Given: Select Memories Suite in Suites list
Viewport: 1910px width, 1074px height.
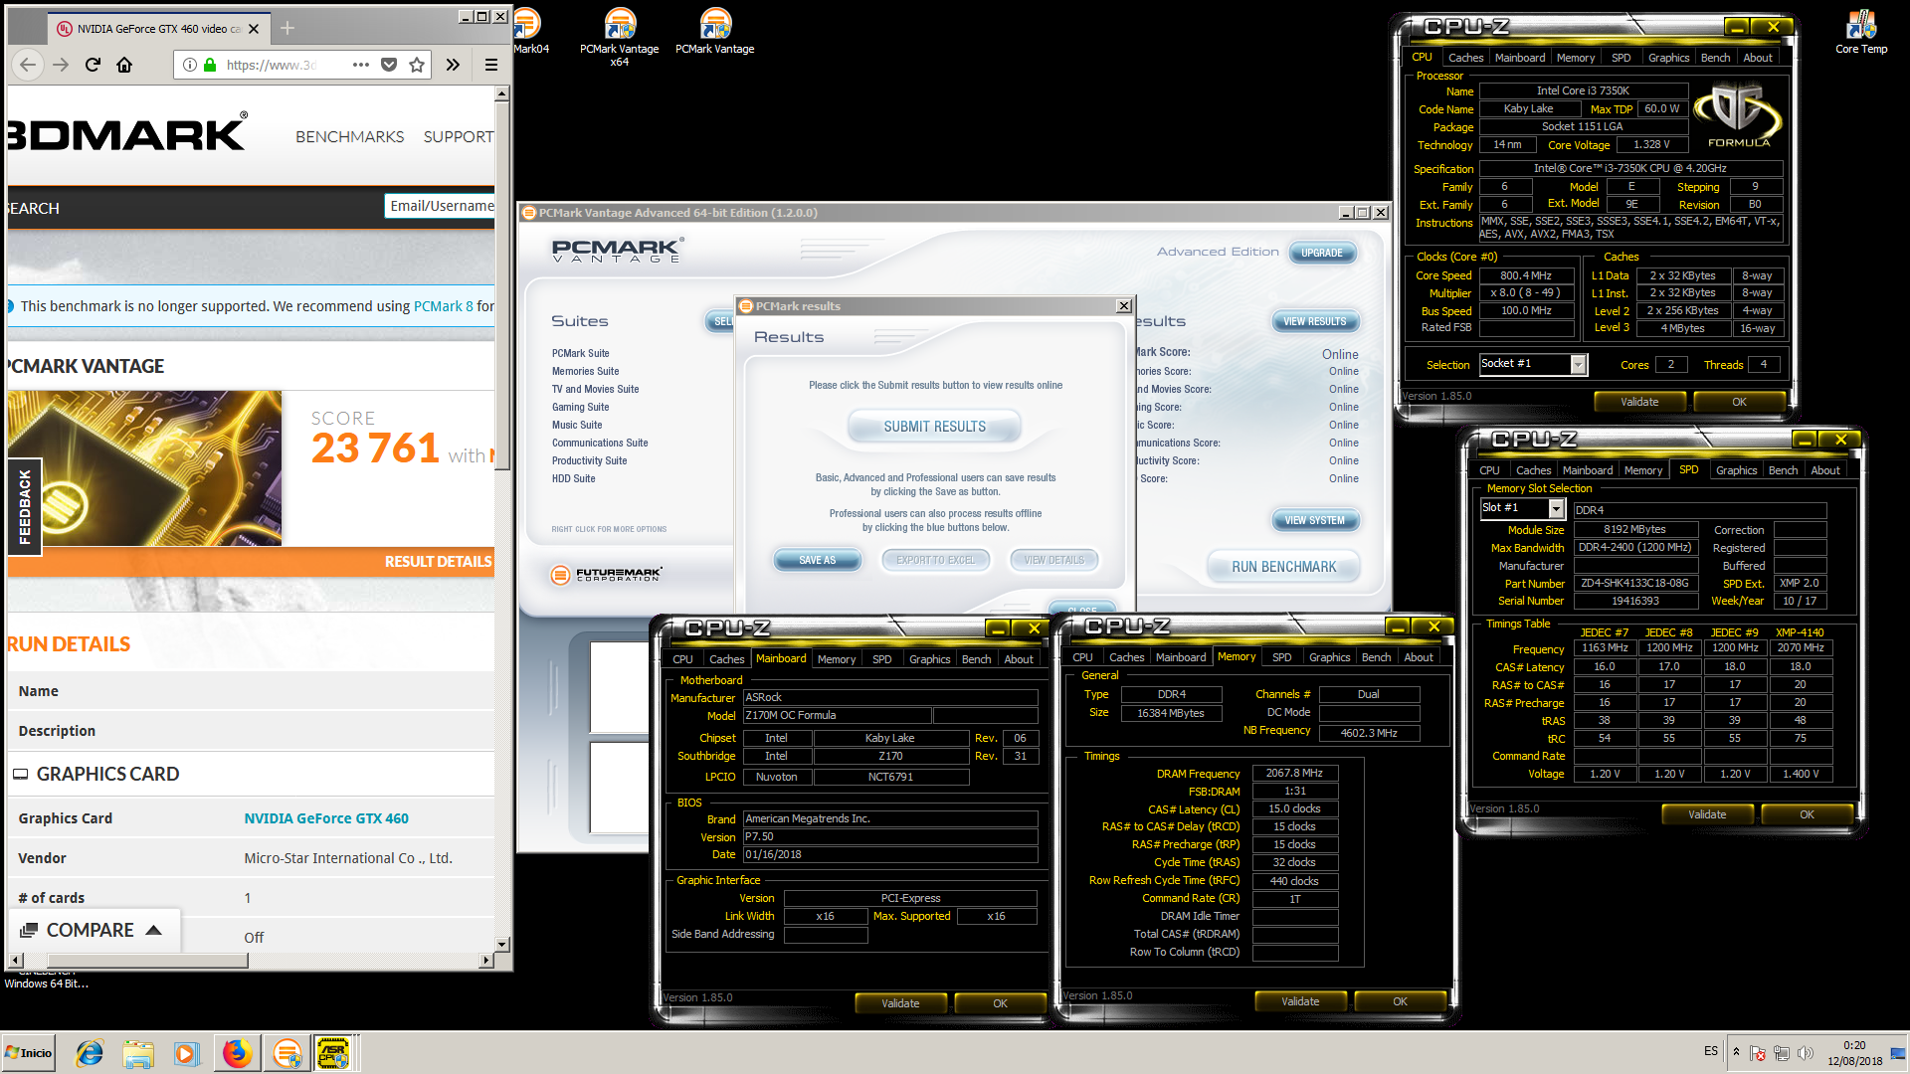Looking at the screenshot, I should tap(585, 371).
